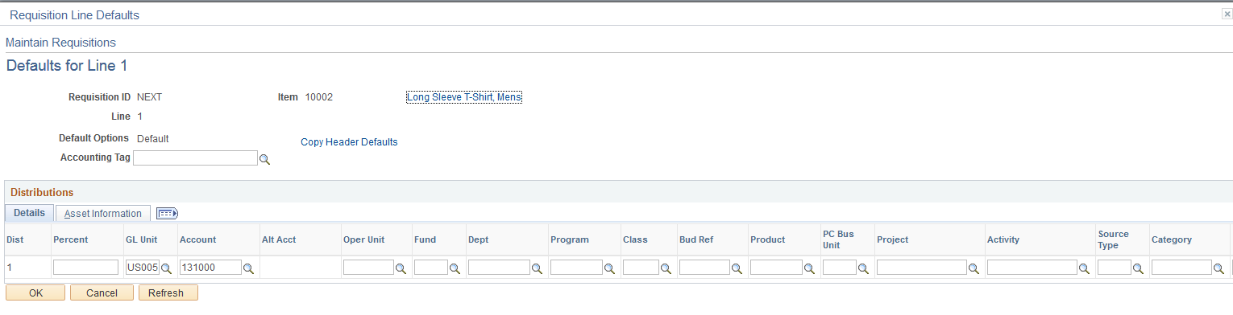Click the Distributions section header
Image resolution: width=1233 pixels, height=315 pixels.
(42, 192)
